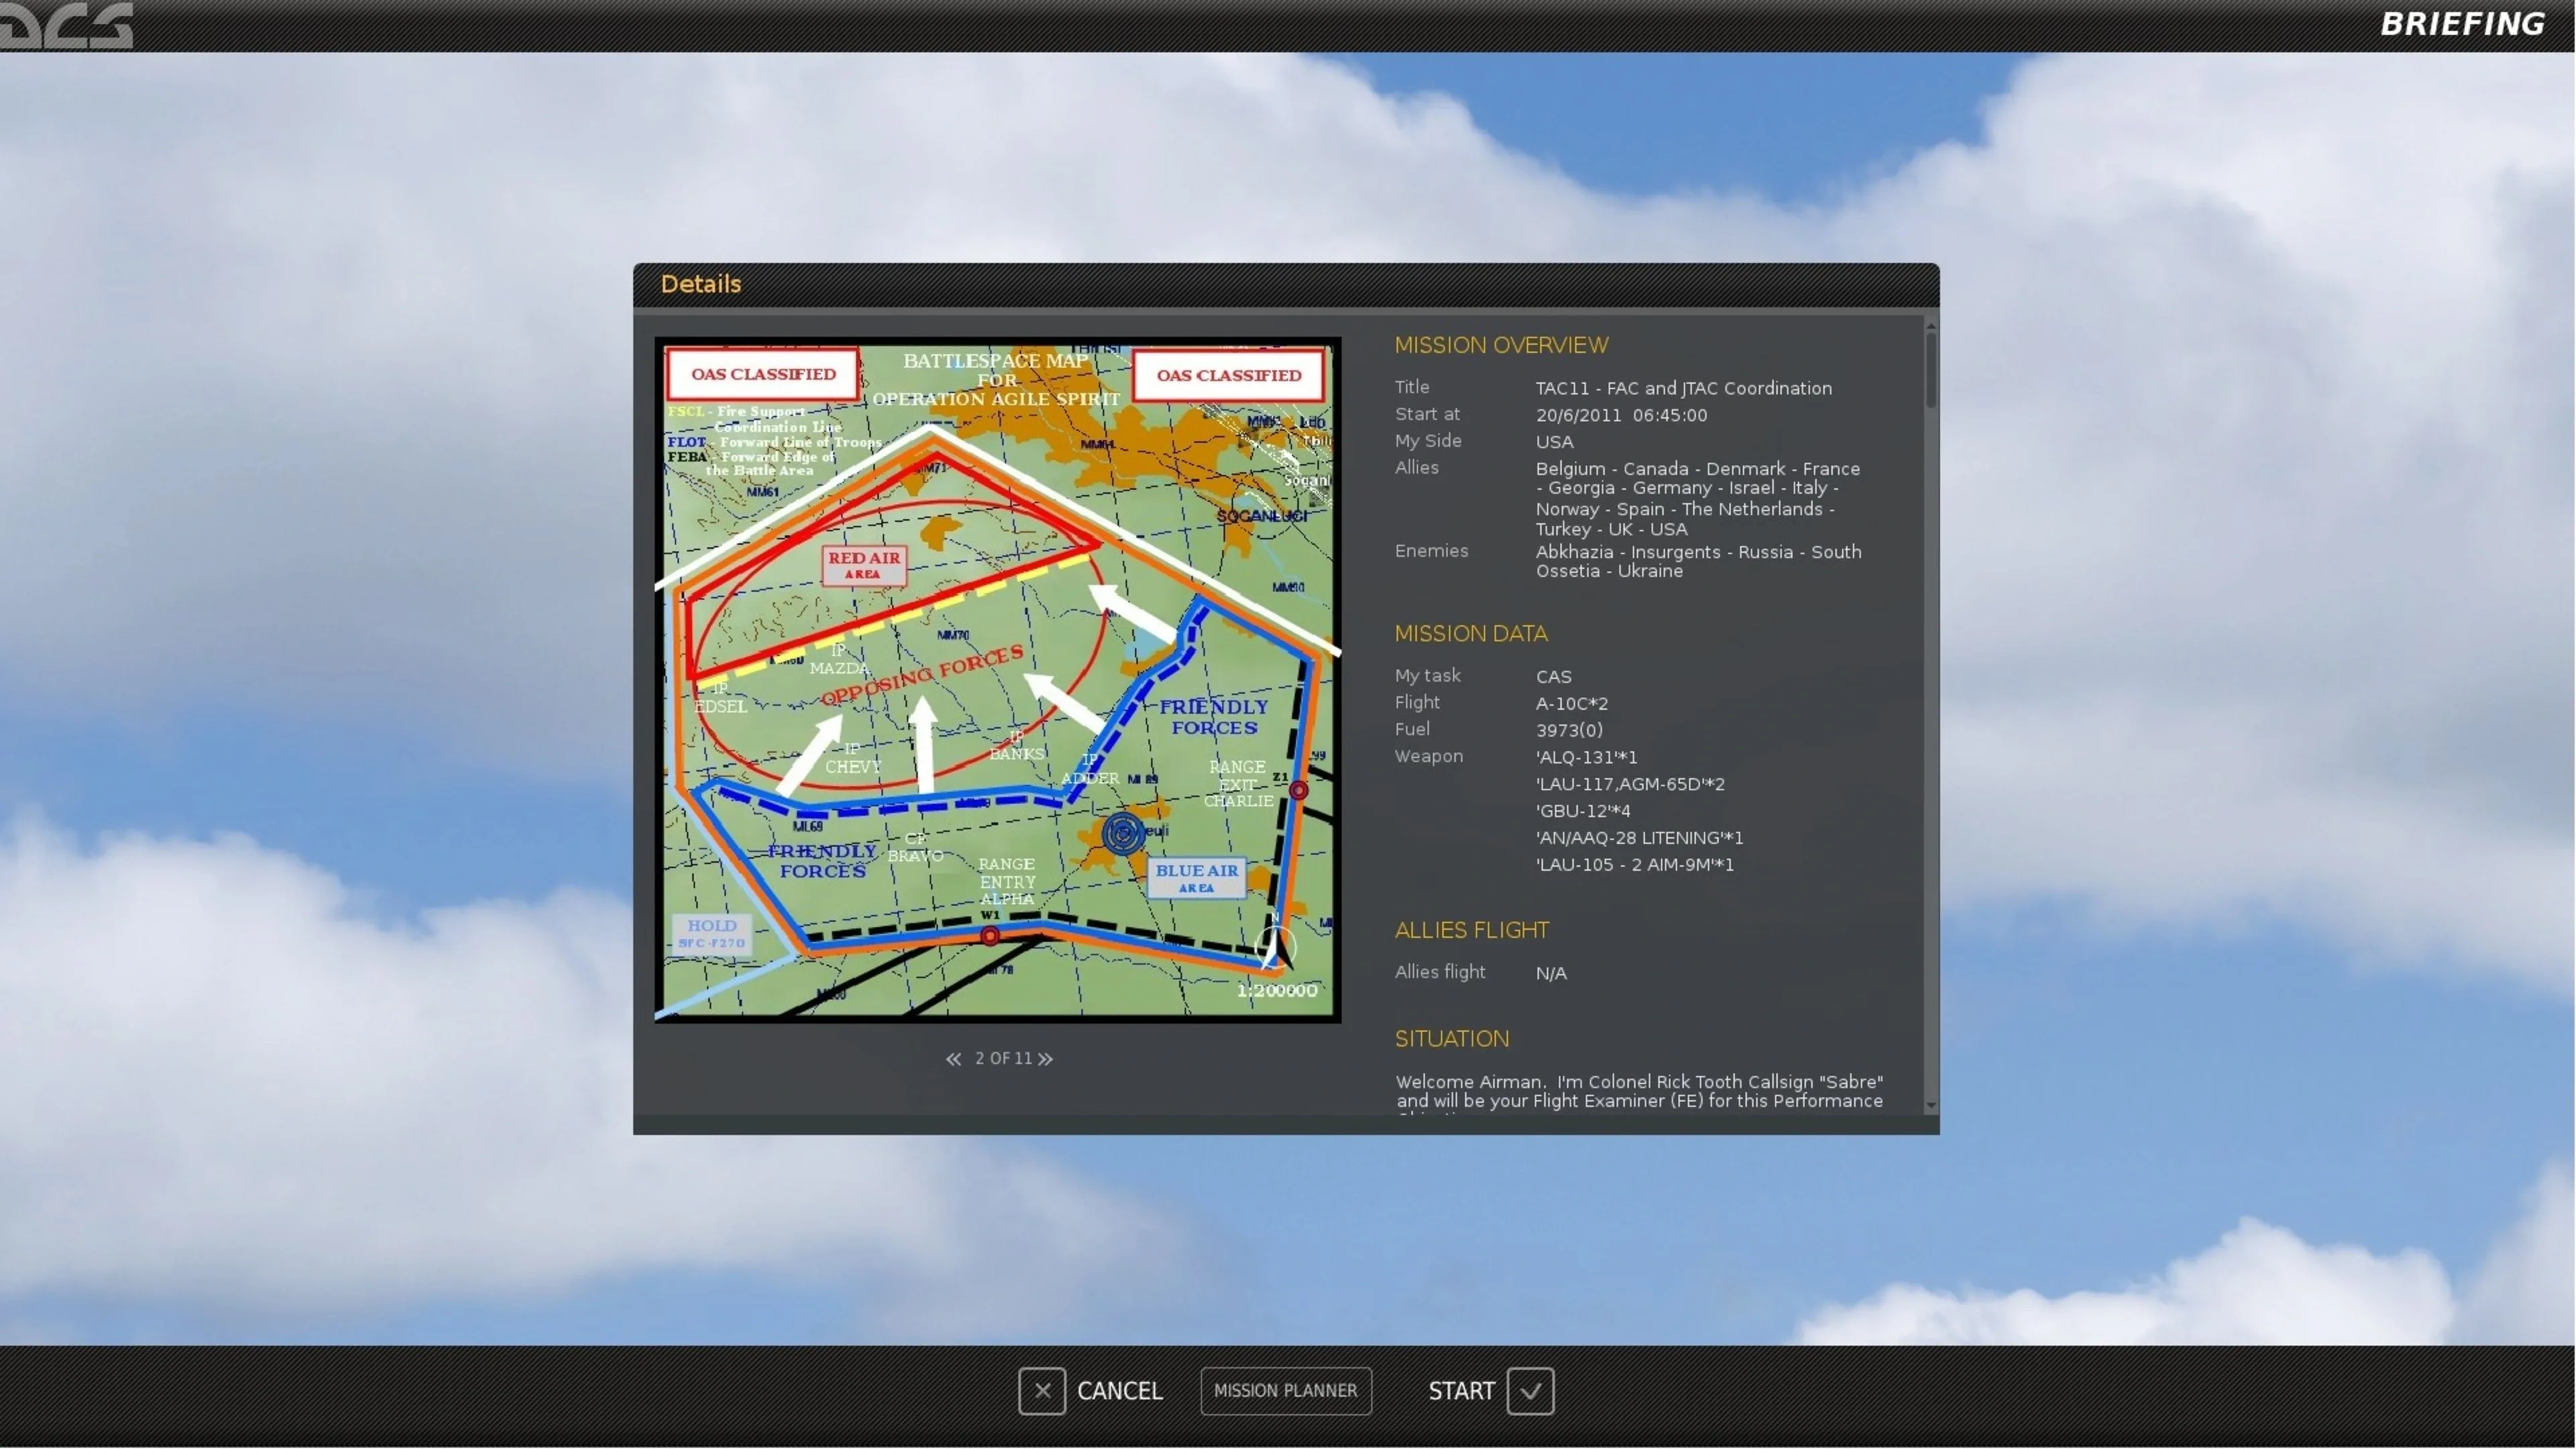Image resolution: width=2576 pixels, height=1449 pixels.
Task: Click the blue circular airbase marker on map
Action: 1123,833
